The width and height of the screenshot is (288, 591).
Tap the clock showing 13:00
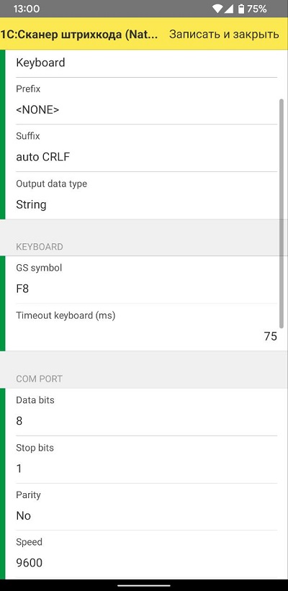pos(27,9)
